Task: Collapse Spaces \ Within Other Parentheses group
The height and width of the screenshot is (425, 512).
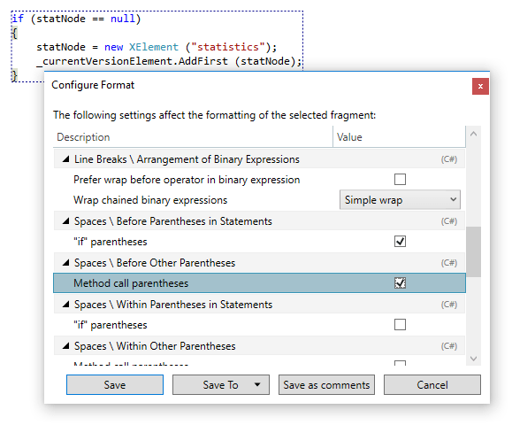Action: click(66, 346)
